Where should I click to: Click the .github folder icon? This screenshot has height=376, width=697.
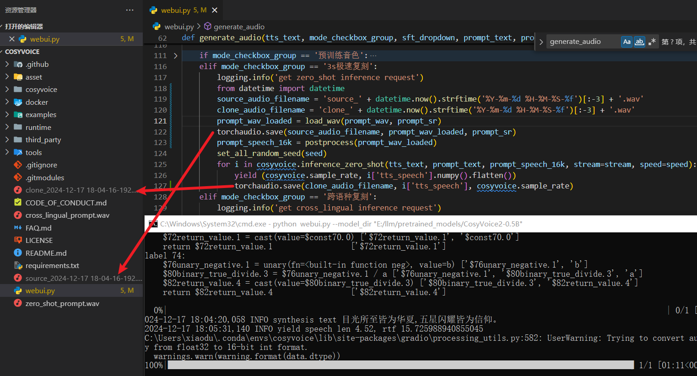(18, 64)
